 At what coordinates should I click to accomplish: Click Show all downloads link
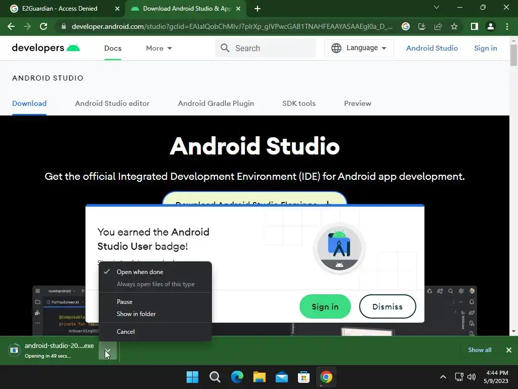[480, 349]
